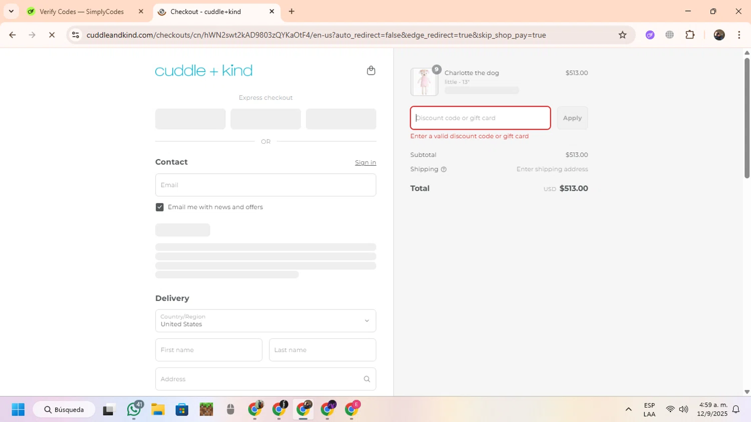The height and width of the screenshot is (422, 751).
Task: Click the Windows search box Búsqueda
Action: tap(64, 409)
